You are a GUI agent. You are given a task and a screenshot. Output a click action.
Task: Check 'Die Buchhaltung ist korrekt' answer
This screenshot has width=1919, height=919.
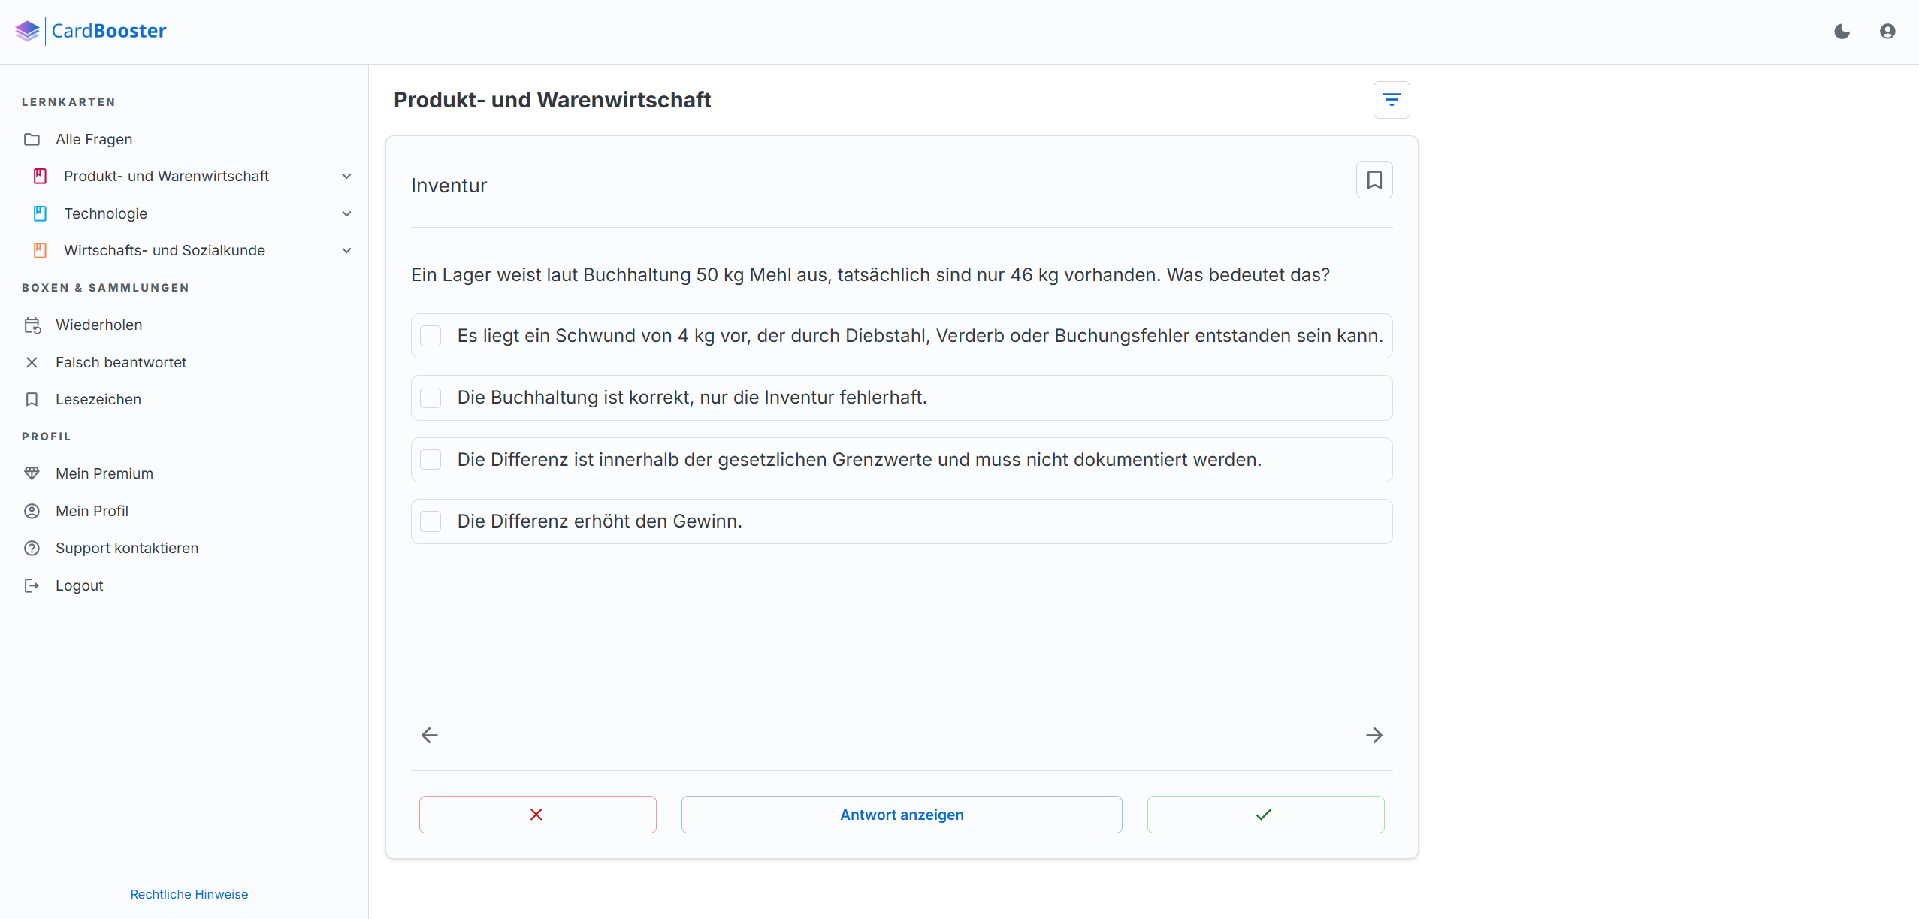click(431, 398)
